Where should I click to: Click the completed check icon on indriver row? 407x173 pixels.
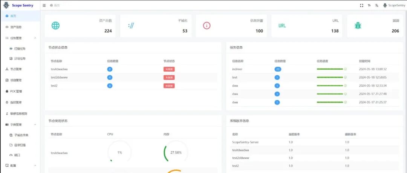346,69
